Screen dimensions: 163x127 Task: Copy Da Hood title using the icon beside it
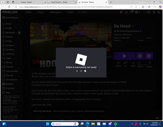coord(133,26)
